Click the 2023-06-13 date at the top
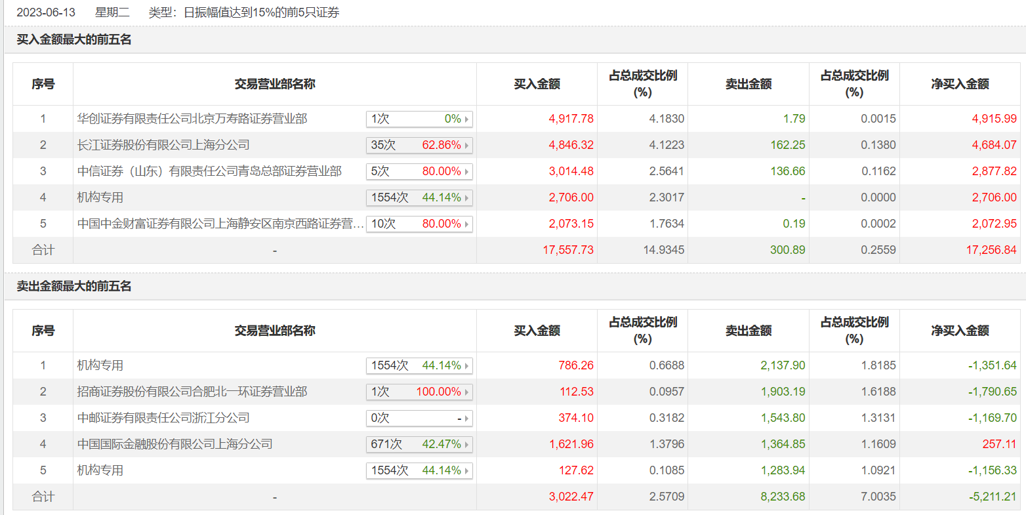1026x515 pixels. [x=46, y=12]
